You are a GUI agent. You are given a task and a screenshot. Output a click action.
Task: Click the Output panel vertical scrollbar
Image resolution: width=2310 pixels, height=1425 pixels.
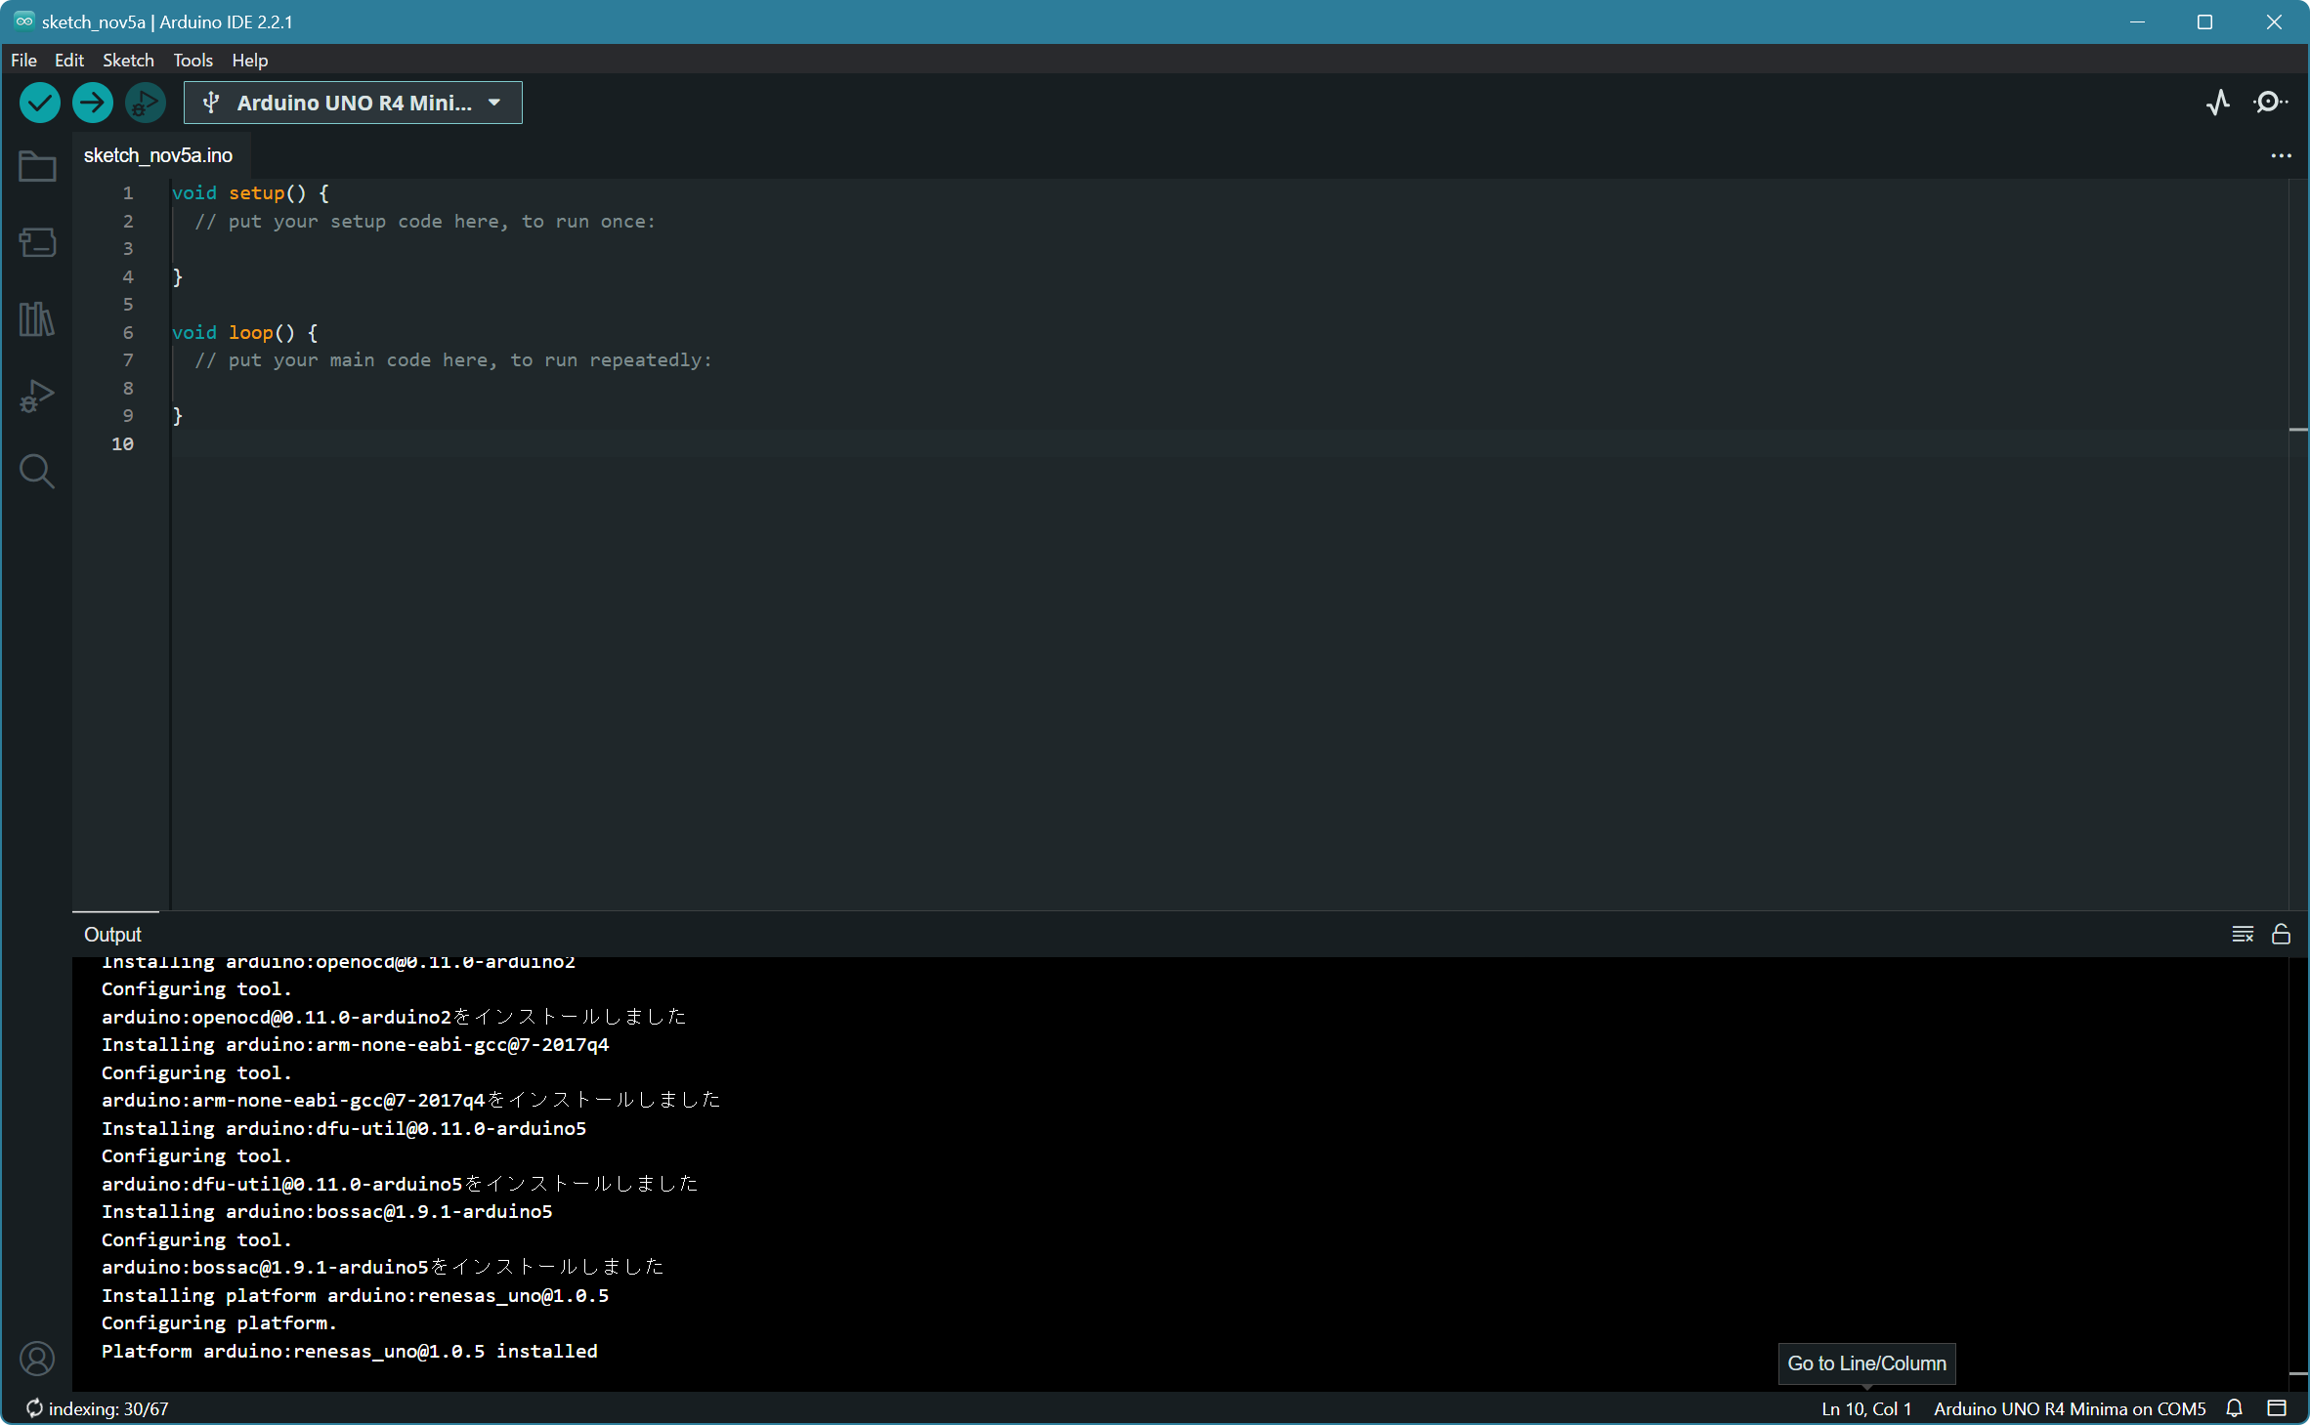pos(2298,1172)
